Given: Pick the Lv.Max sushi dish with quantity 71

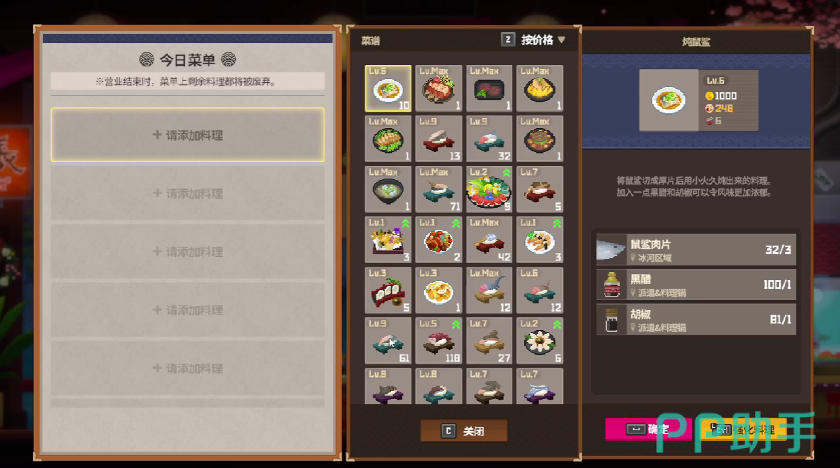Looking at the screenshot, I should click(x=439, y=189).
